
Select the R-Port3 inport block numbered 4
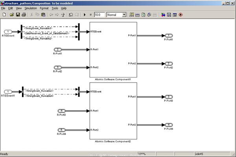[62, 111]
